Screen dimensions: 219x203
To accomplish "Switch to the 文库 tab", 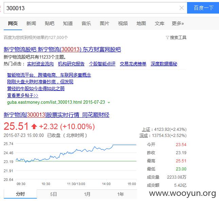I will [160, 23].
